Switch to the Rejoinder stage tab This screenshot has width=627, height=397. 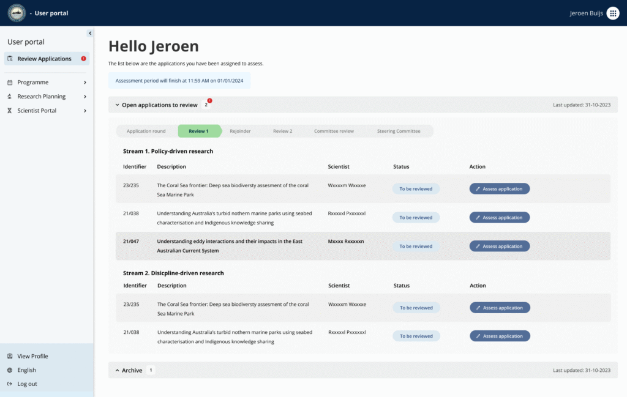[240, 131]
